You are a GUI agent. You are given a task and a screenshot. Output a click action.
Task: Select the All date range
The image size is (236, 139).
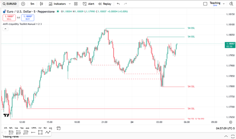(51, 128)
